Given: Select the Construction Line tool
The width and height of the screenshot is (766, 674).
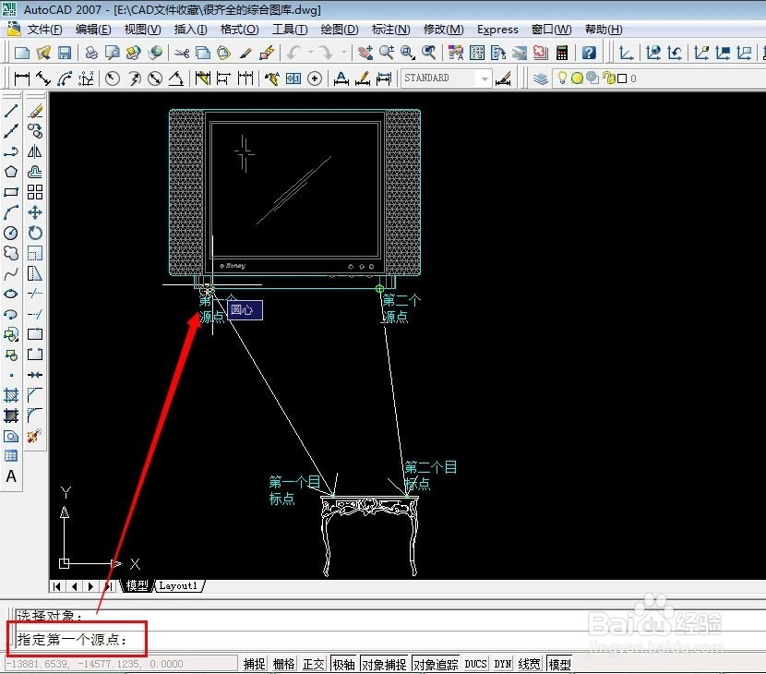Looking at the screenshot, I should (x=11, y=131).
